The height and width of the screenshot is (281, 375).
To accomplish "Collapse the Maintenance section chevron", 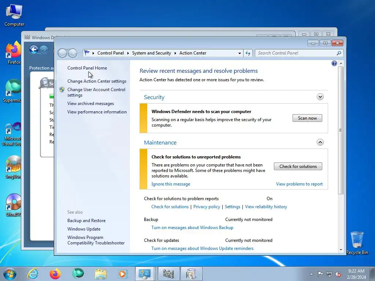I will (320, 142).
